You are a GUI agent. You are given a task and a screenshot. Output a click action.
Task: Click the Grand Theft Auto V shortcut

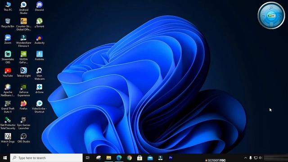[8, 107]
